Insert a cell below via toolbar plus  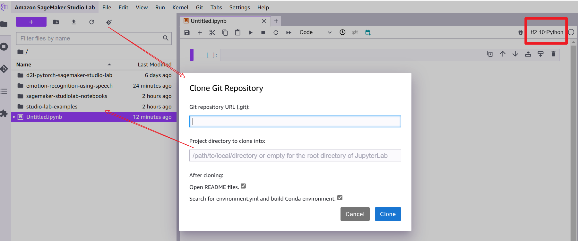(200, 32)
